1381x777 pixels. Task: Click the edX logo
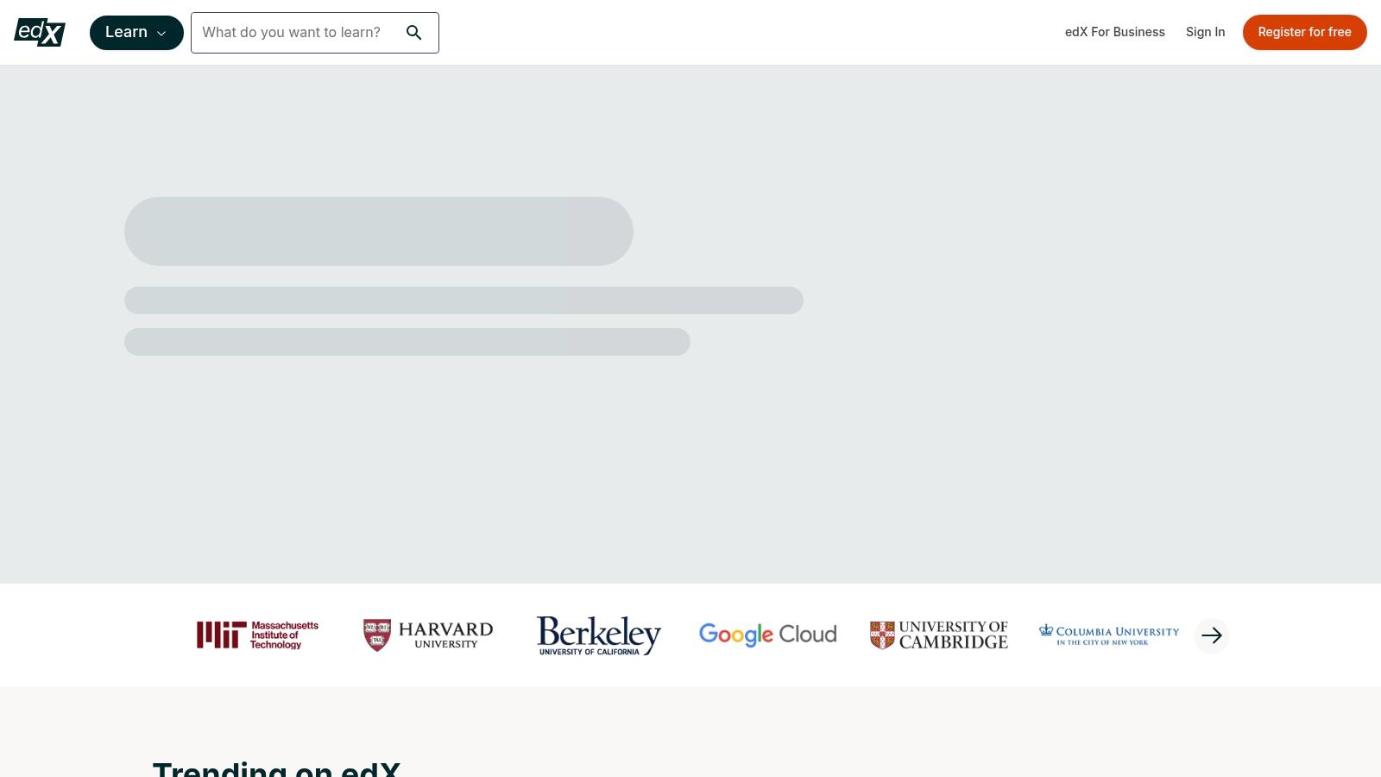click(x=40, y=32)
